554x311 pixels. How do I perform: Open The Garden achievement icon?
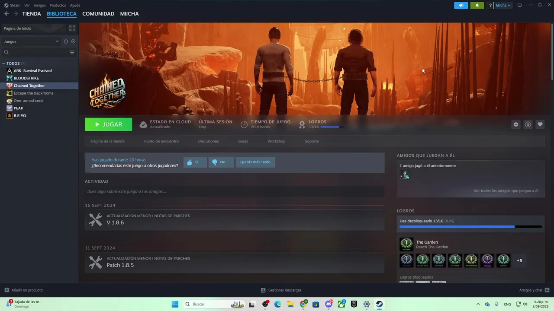406,244
